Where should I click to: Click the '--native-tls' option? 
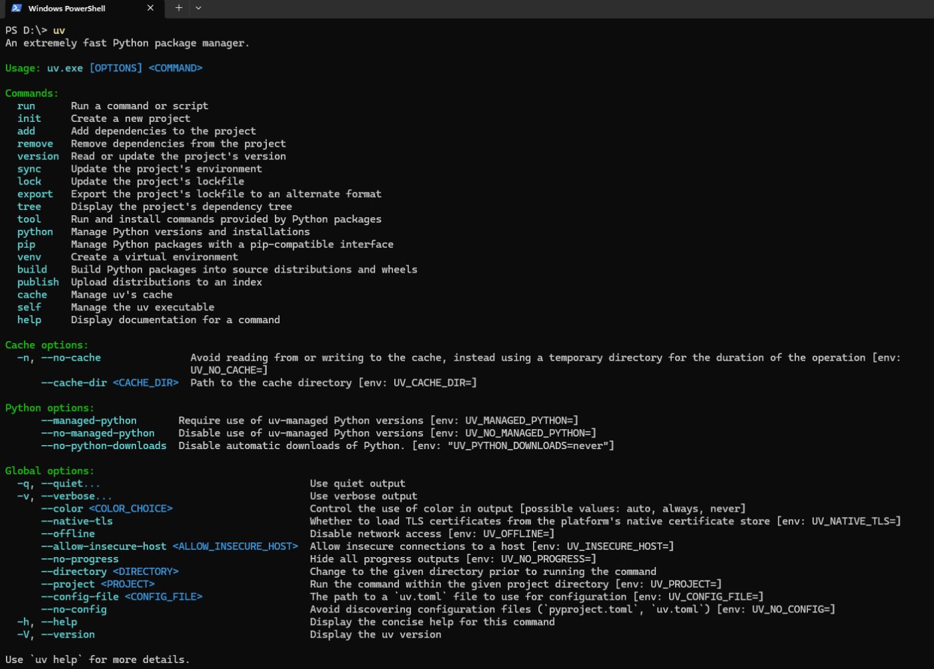click(77, 522)
